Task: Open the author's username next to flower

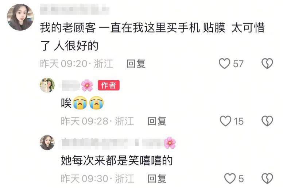Action: point(70,85)
